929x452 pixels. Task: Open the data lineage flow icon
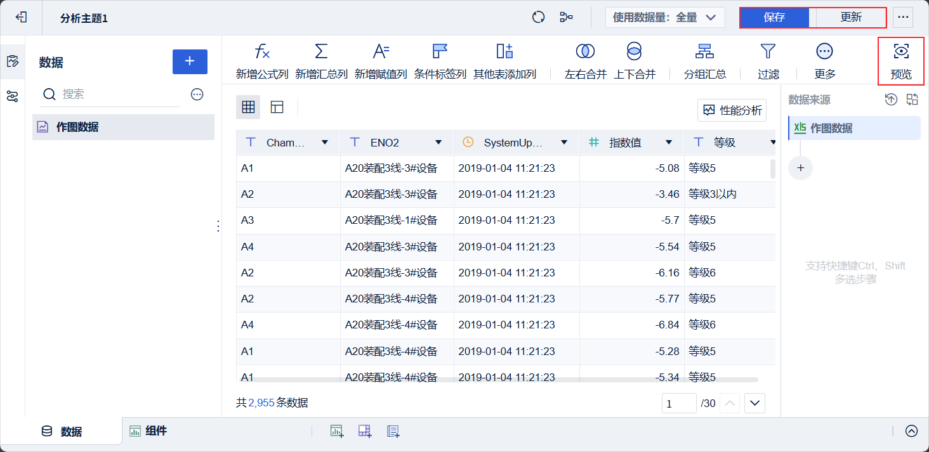click(567, 18)
